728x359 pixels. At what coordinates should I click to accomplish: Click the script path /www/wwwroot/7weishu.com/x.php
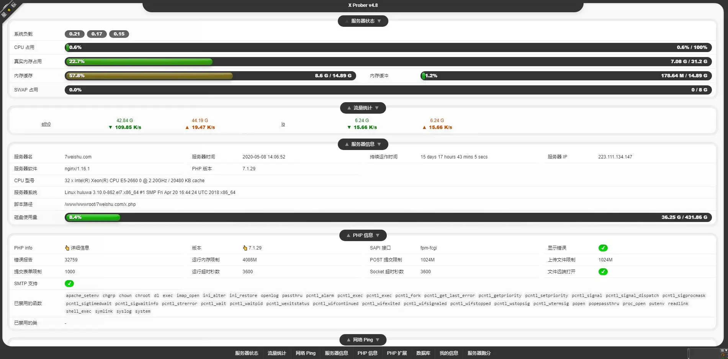coord(100,204)
